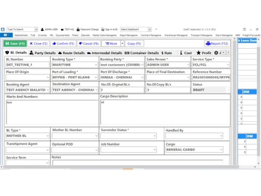Screen dimensions: 261x196
Task: Open the Master Data Manageme menu
Action: click(104, 35)
